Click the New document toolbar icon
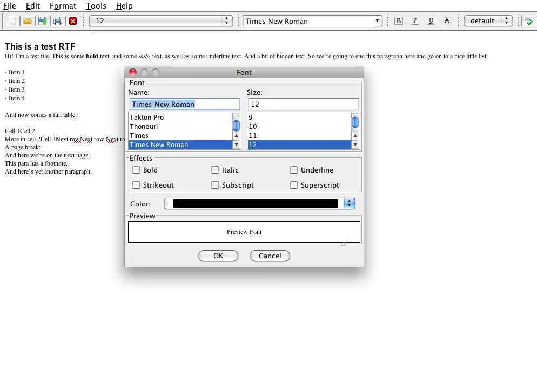537x372 pixels. pos(12,21)
